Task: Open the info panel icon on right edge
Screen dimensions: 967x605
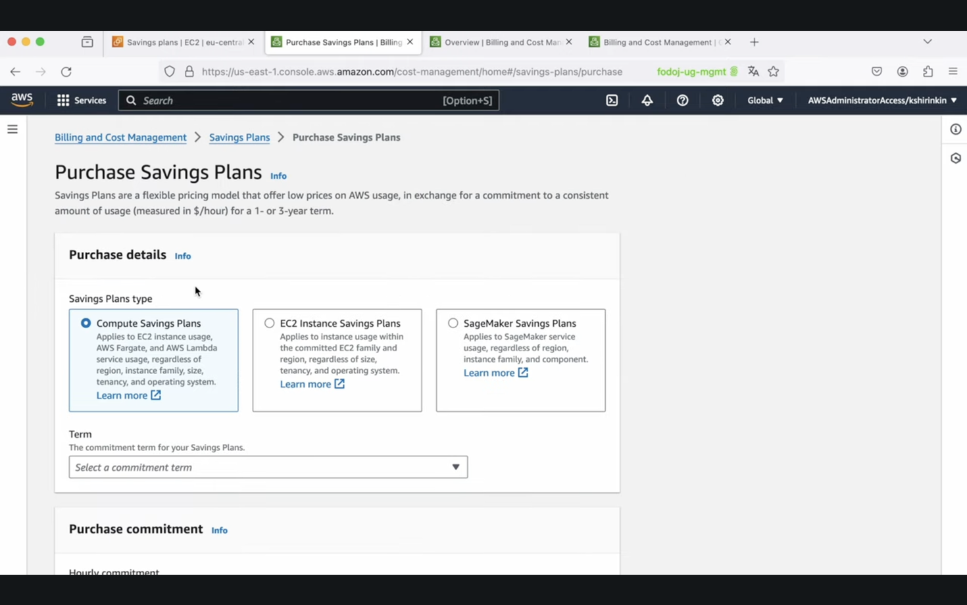Action: pos(956,130)
